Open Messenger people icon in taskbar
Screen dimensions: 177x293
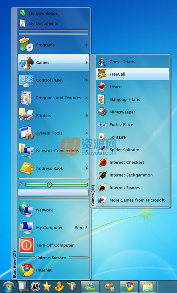click(x=90, y=286)
